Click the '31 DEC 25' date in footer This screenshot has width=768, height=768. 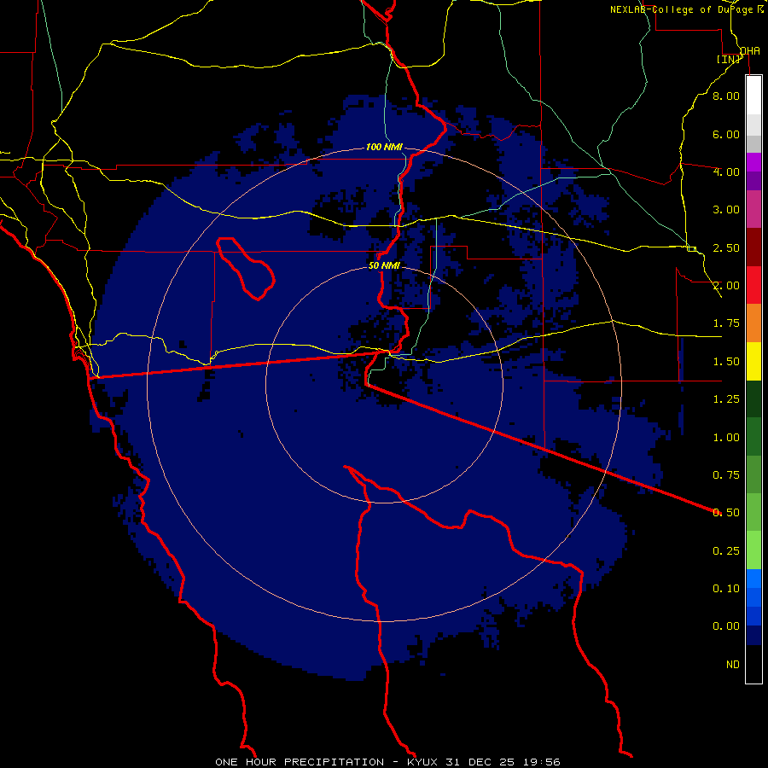pos(480,762)
